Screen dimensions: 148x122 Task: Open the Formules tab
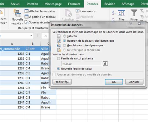[x=74, y=4]
